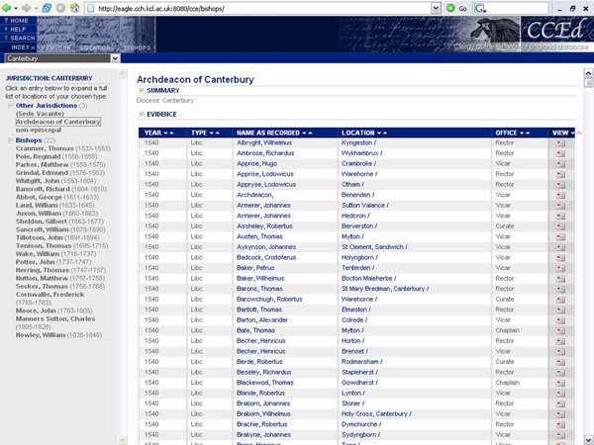Open the Locations index tab
This screenshot has height=445, width=594.
97,47
